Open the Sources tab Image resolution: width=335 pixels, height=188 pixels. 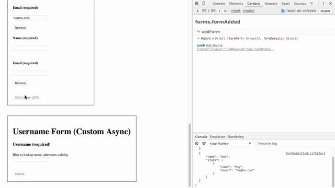[x=300, y=4]
